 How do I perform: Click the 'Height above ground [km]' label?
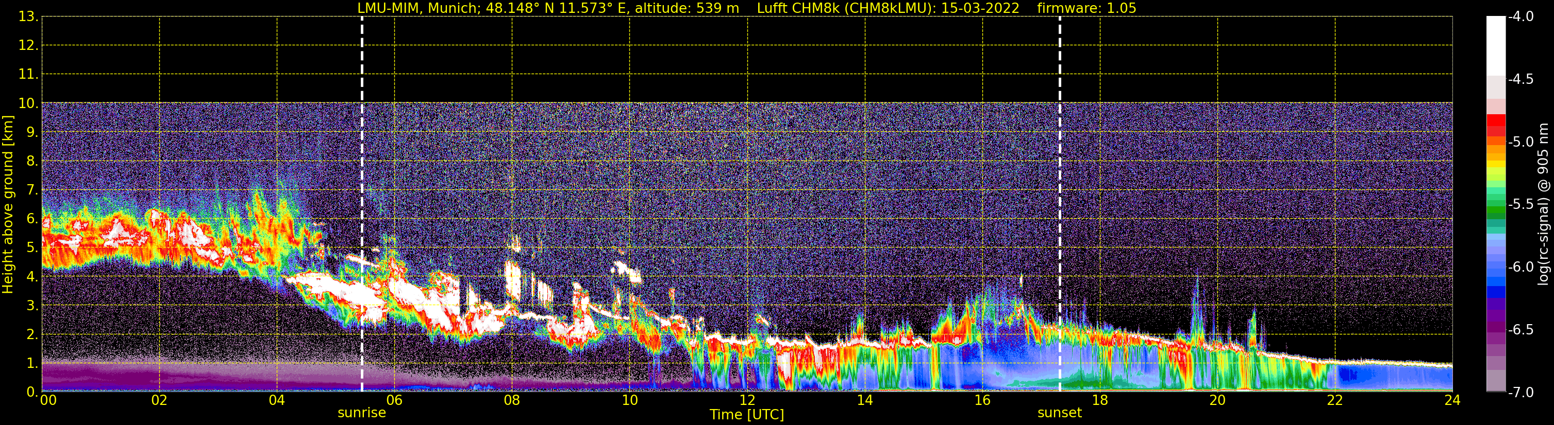(8, 205)
